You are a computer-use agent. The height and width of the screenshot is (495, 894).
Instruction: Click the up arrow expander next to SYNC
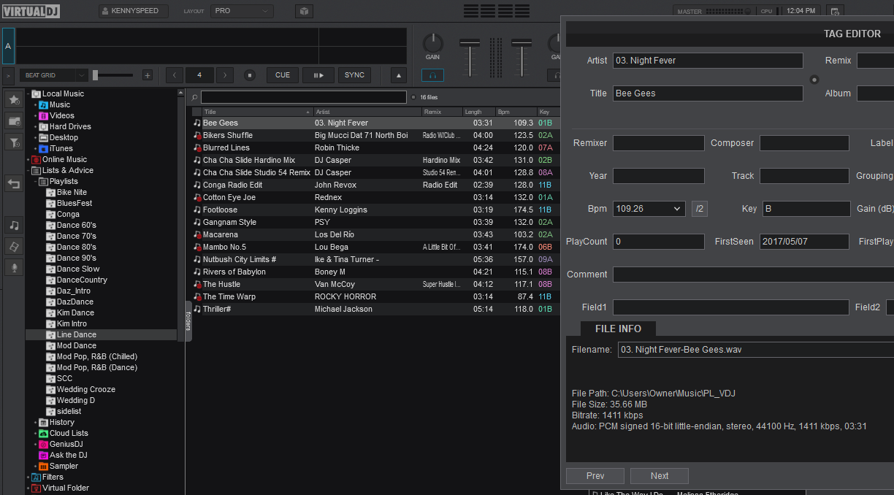[399, 75]
